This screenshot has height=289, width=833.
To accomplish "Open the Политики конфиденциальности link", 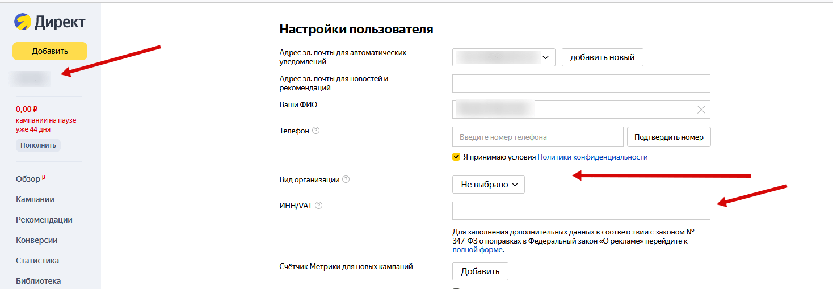I will pos(592,157).
